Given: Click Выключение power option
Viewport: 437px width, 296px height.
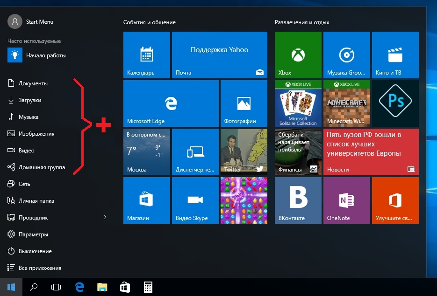Looking at the screenshot, I should tap(30, 251).
